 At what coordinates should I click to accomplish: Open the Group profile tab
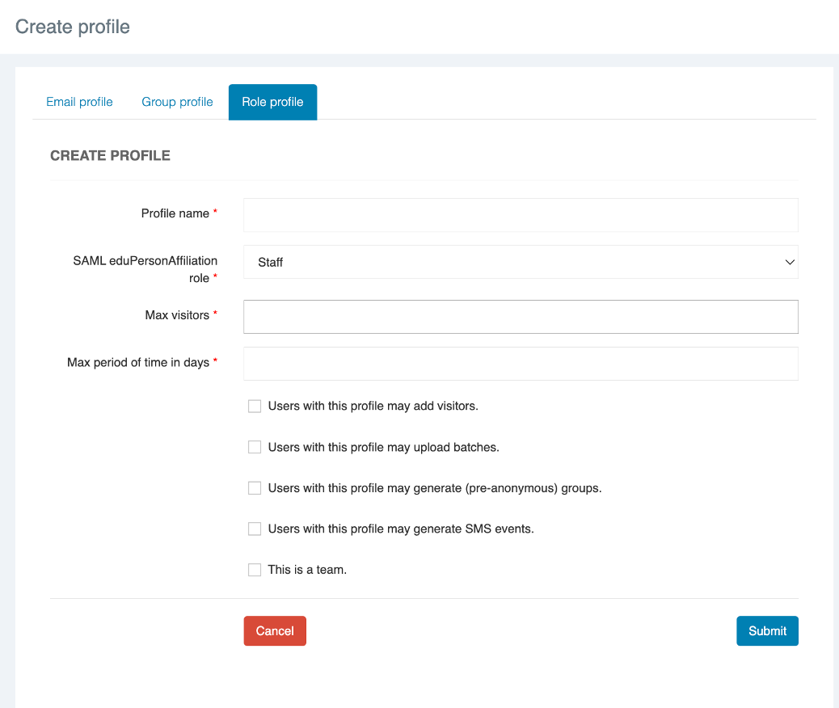tap(177, 102)
